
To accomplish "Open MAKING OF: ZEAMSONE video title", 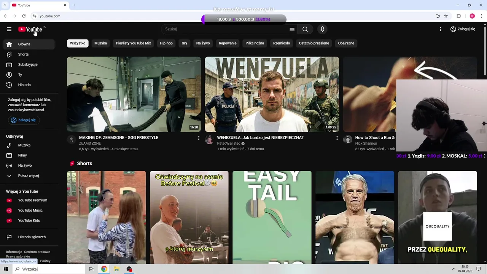I will coord(119,138).
